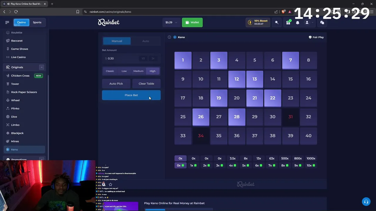Click the browser share page icon
Image resolution: width=376 pixels, height=211 pixels.
click(x=276, y=12)
